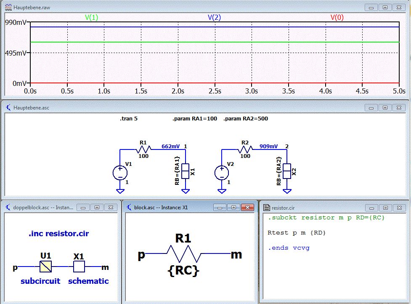This screenshot has height=304, width=411.
Task: Maximize the Hauptebene.asc window
Action: pyautogui.click(x=385, y=107)
